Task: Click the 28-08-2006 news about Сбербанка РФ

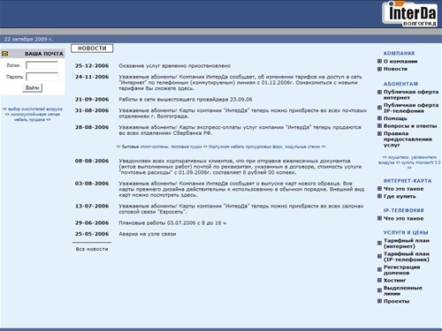Action: tap(240, 131)
